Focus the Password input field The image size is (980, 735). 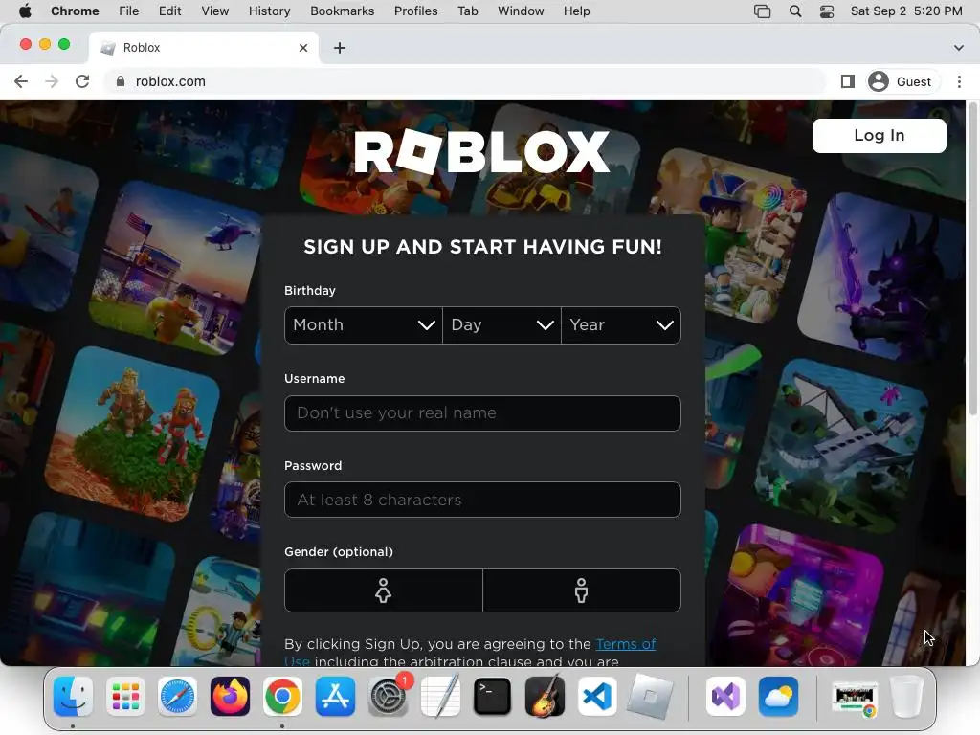click(482, 500)
